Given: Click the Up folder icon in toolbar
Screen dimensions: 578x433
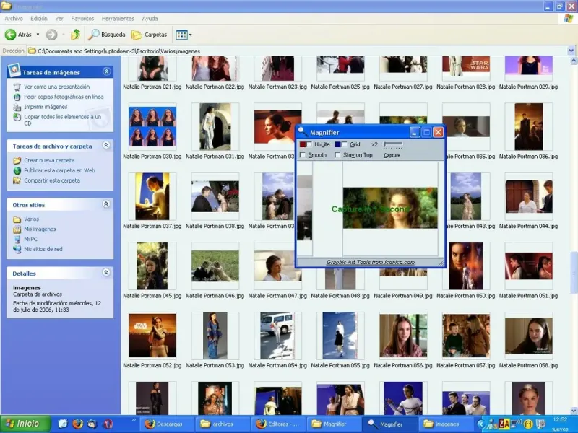Looking at the screenshot, I should pyautogui.click(x=75, y=35).
